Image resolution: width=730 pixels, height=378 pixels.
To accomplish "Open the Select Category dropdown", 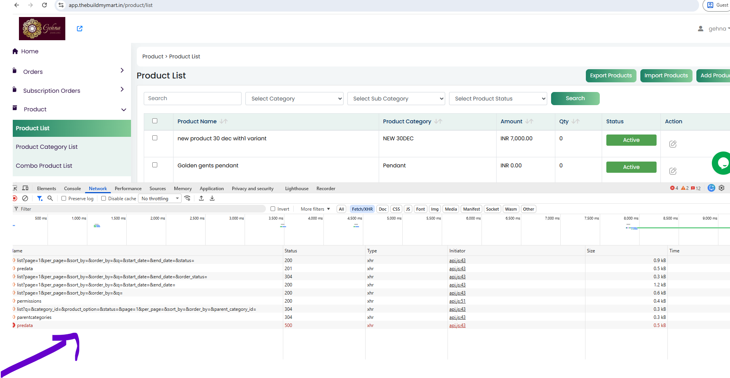I will point(294,99).
